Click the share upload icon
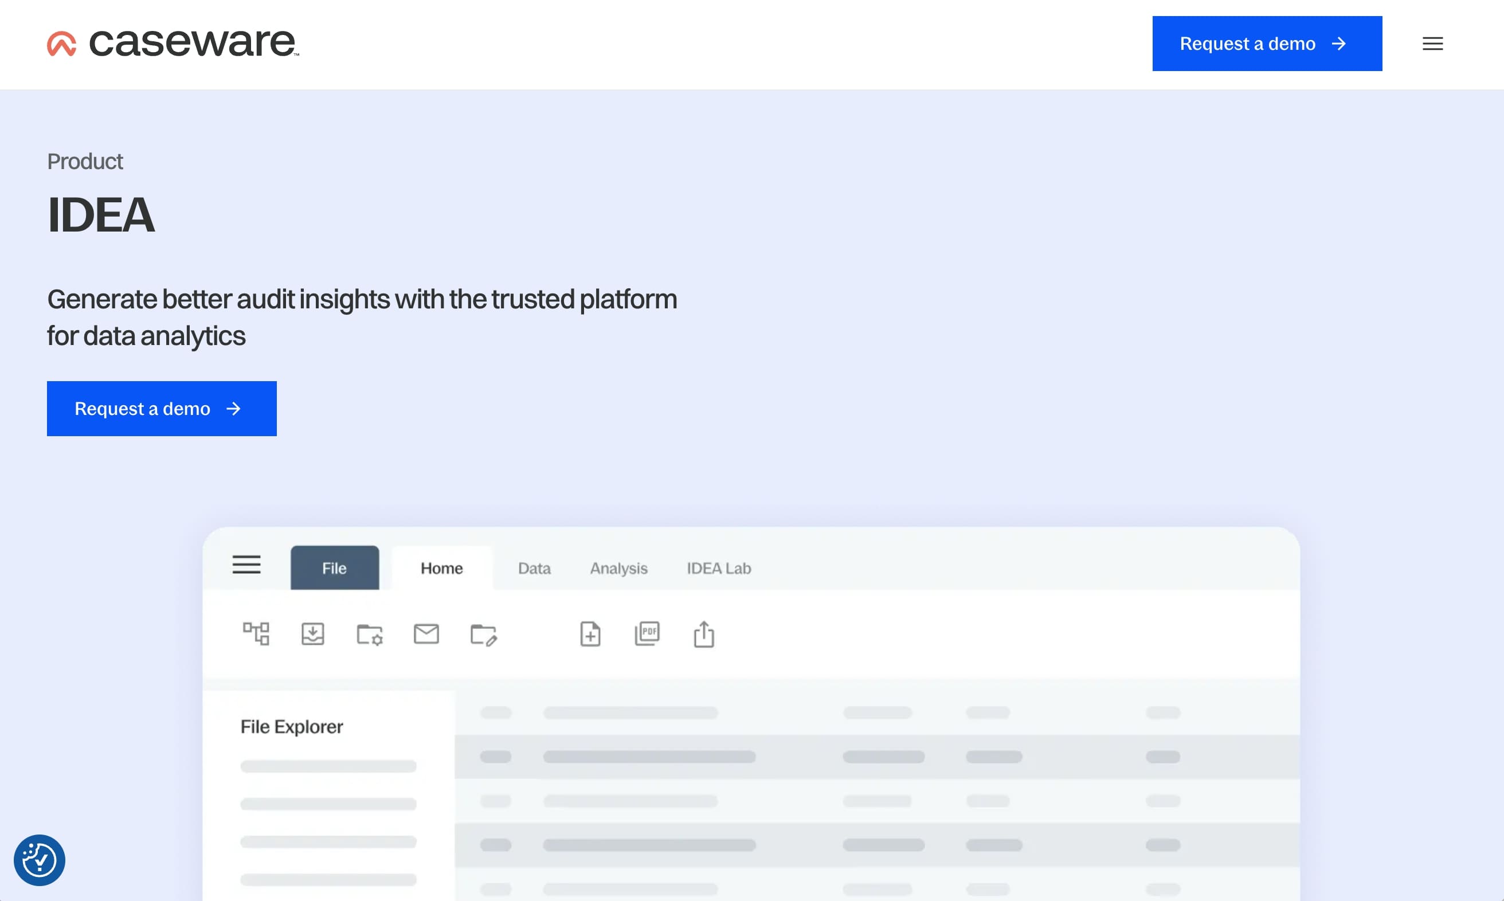1504x901 pixels. click(x=704, y=634)
